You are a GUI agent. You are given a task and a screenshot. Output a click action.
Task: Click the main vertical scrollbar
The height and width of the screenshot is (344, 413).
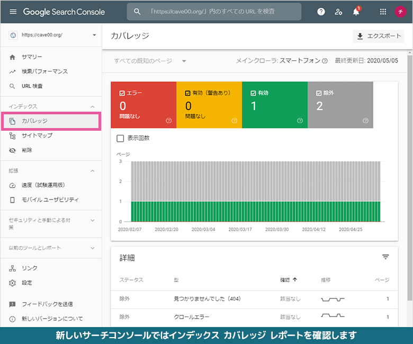pos(410,178)
